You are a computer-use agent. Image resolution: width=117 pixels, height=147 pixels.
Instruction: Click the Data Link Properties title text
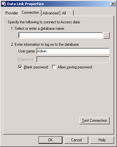[x=26, y=4]
